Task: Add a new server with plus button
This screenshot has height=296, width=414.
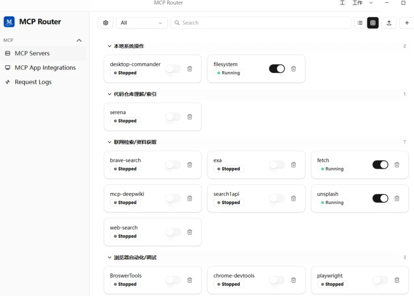Action: (x=407, y=23)
